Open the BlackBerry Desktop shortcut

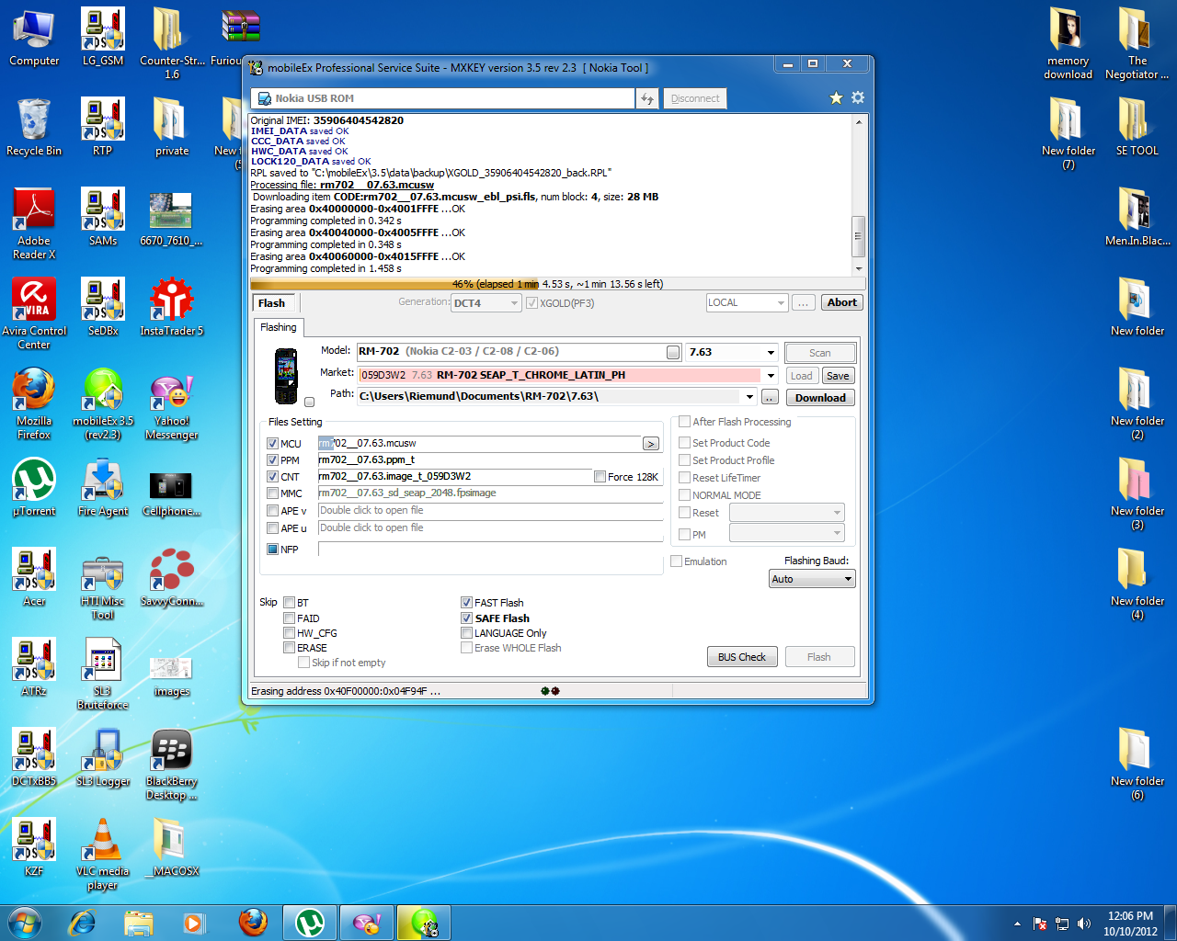[x=172, y=765]
